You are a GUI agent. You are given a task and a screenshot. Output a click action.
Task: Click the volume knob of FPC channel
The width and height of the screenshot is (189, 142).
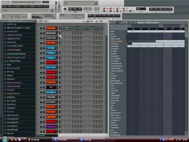[44, 88]
